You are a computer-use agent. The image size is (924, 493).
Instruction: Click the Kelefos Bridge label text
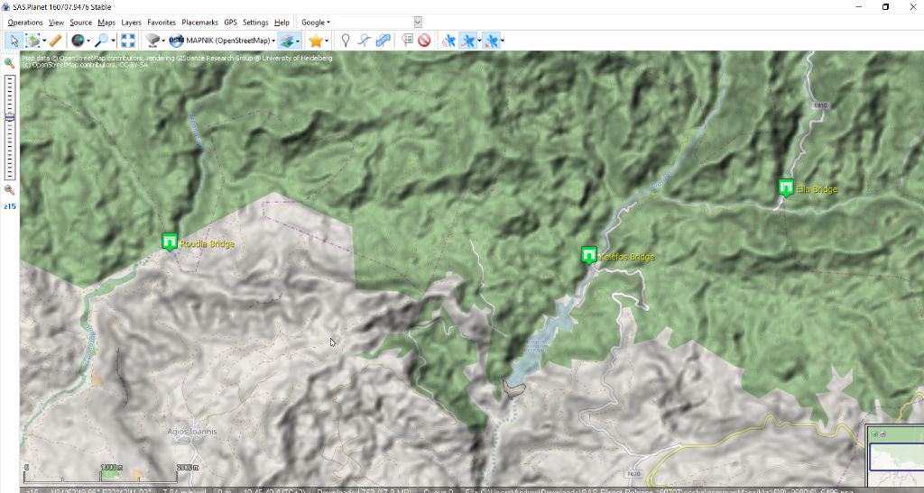tap(626, 257)
